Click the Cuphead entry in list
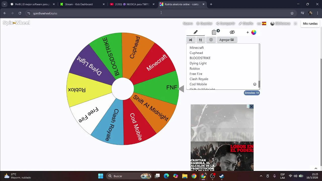Image resolution: width=322 pixels, height=181 pixels. pos(196,53)
